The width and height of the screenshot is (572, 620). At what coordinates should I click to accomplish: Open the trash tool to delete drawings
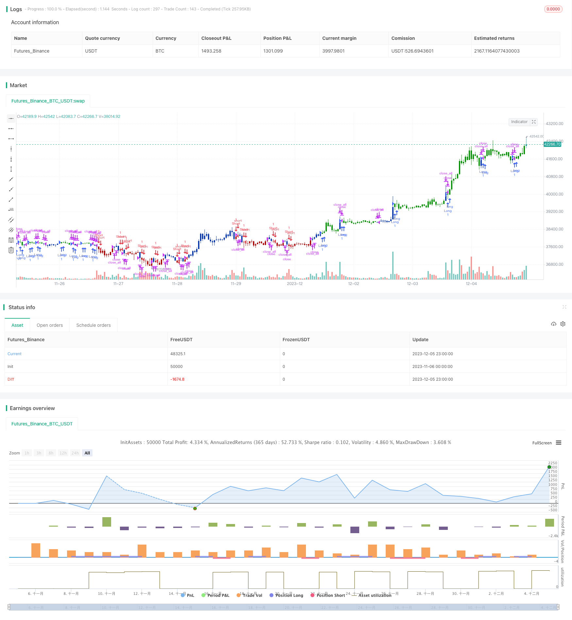pyautogui.click(x=11, y=250)
